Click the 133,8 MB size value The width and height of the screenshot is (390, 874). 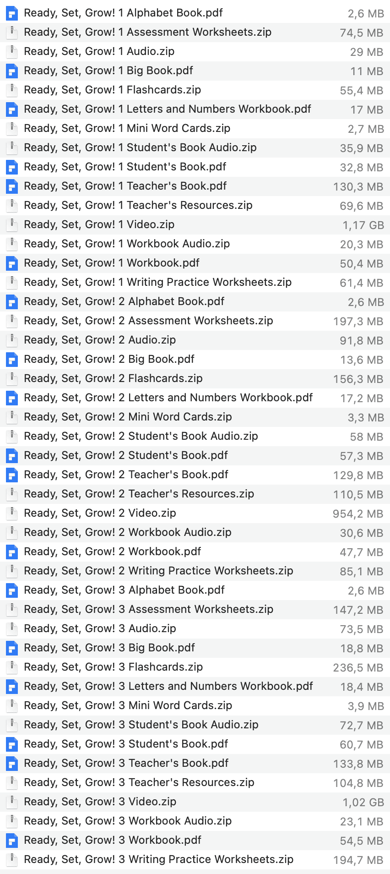click(x=358, y=764)
